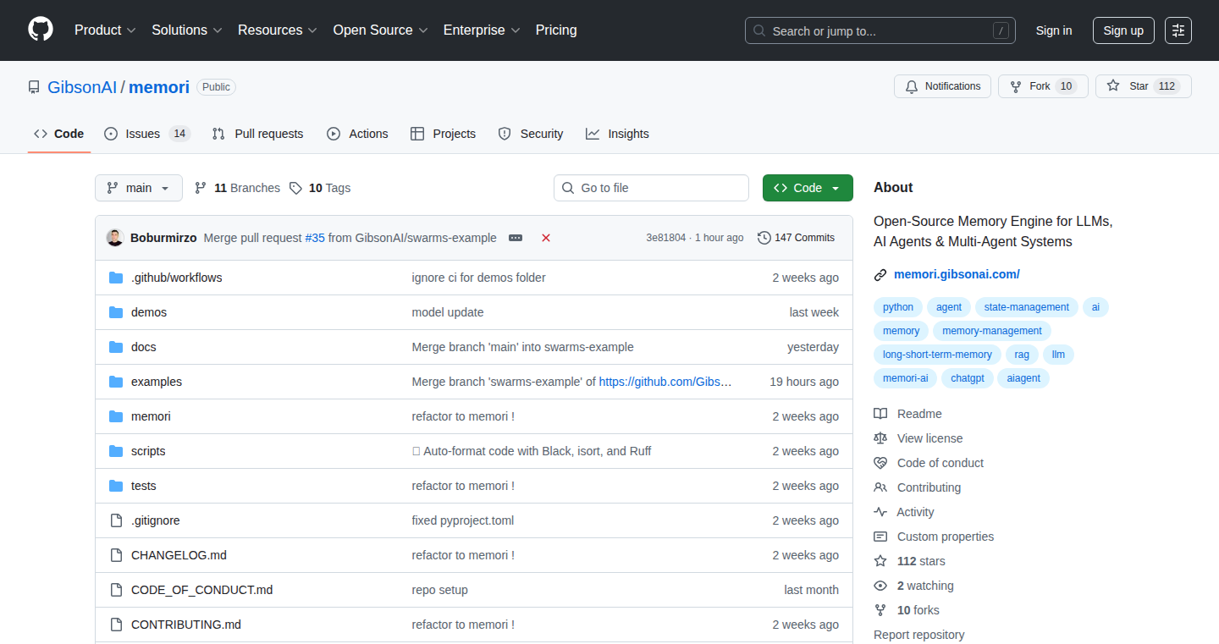Click commit hash 3e81804

tap(666, 238)
